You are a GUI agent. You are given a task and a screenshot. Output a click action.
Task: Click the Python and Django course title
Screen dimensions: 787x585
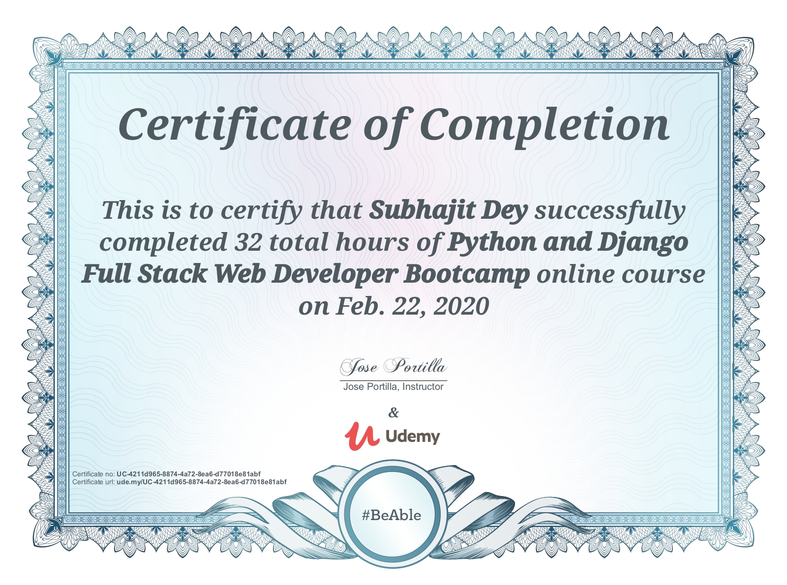coord(567,242)
